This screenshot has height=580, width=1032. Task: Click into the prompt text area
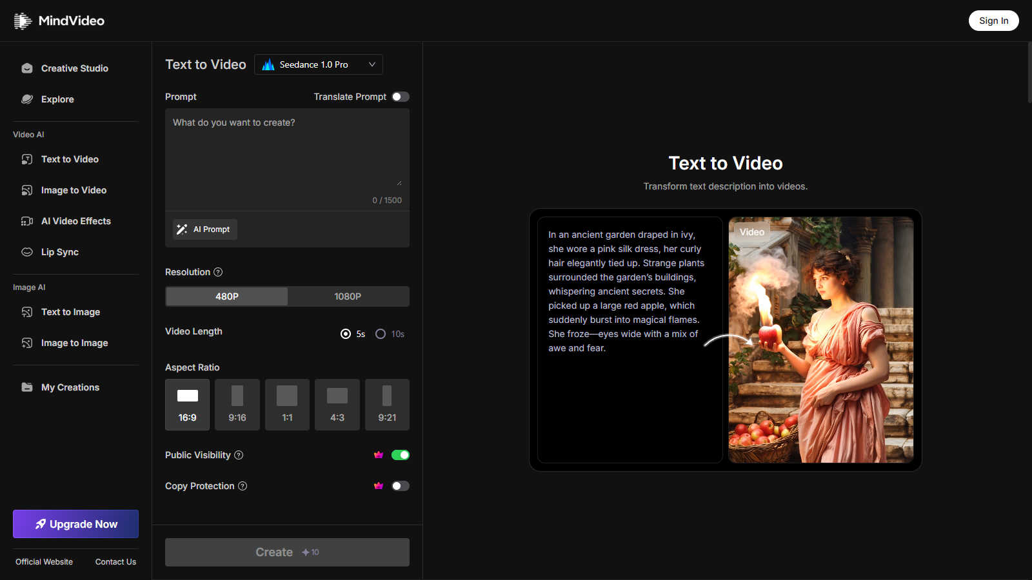click(287, 151)
